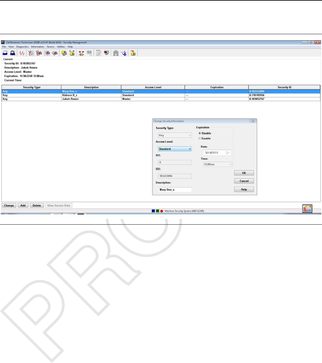Sort by the Description column header
Image resolution: width=322 pixels, height=363 pixels.
pos(91,87)
